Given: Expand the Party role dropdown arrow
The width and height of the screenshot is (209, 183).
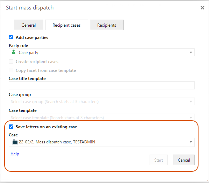Looking at the screenshot, I should pos(191,53).
